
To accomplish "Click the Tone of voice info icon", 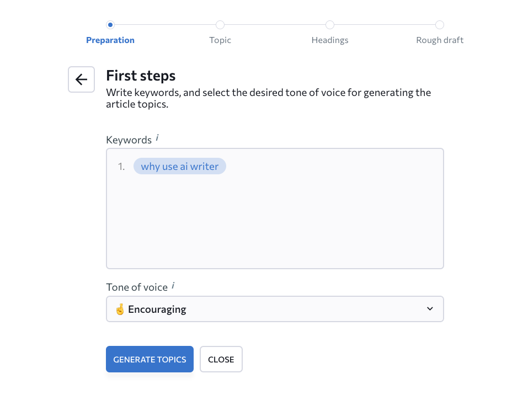I will click(173, 285).
